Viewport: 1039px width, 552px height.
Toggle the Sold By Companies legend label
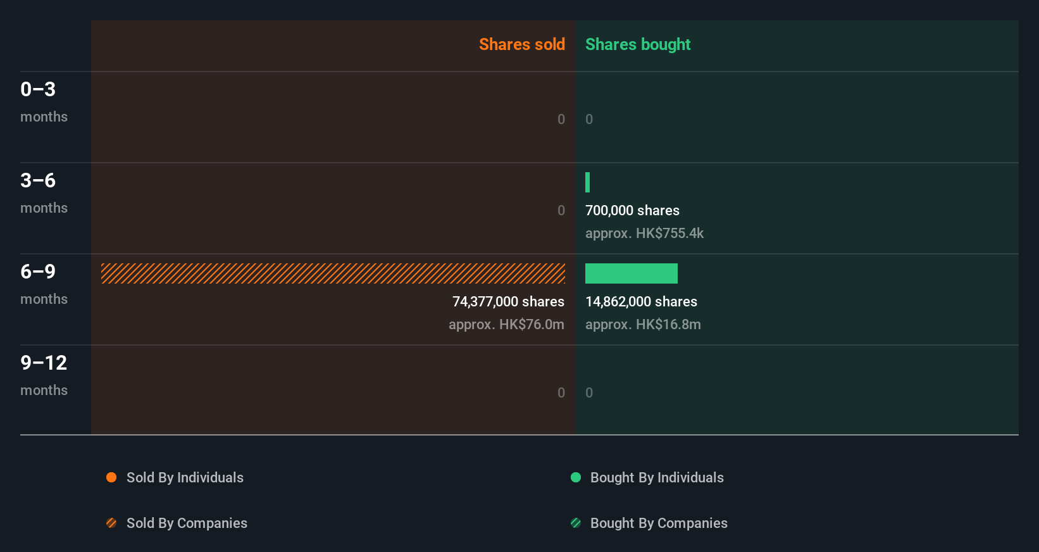(x=187, y=523)
